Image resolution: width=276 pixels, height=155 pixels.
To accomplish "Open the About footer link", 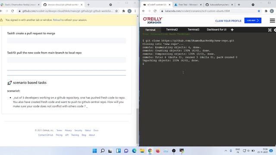I will 92,135.
